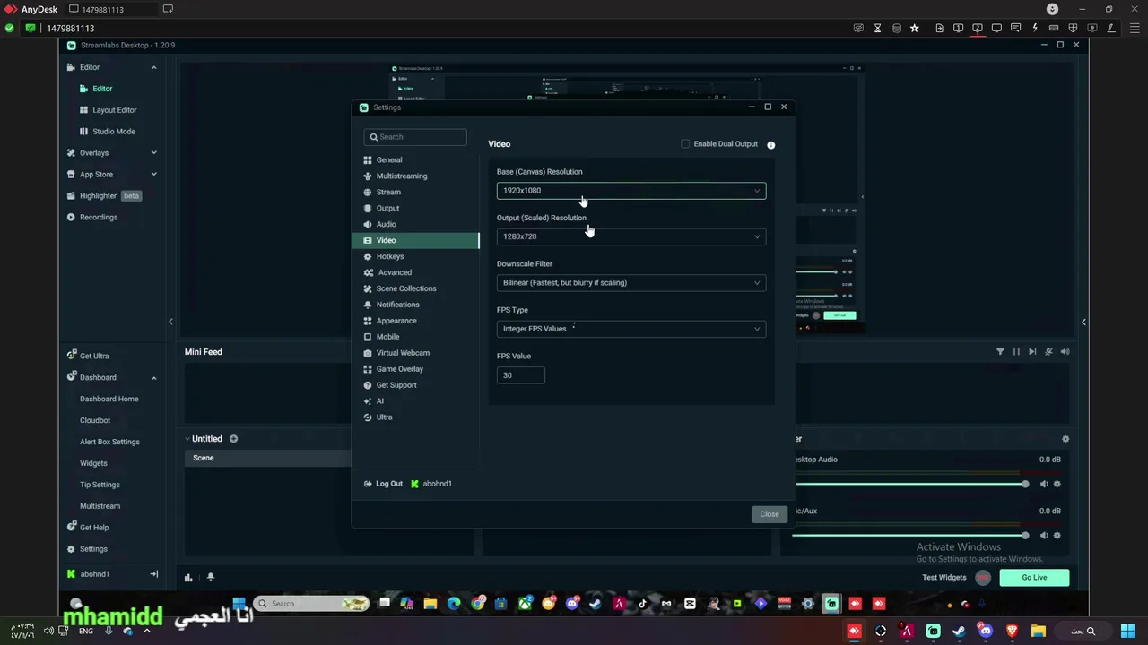Open Get Help in sidebar
The height and width of the screenshot is (645, 1148).
[x=88, y=528]
